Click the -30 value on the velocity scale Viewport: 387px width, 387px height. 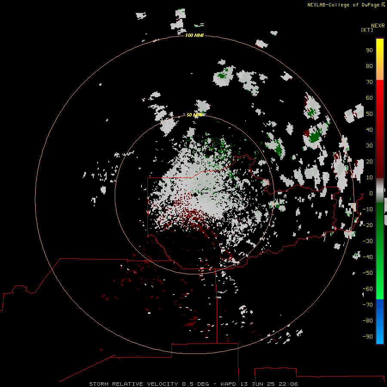tap(368, 241)
